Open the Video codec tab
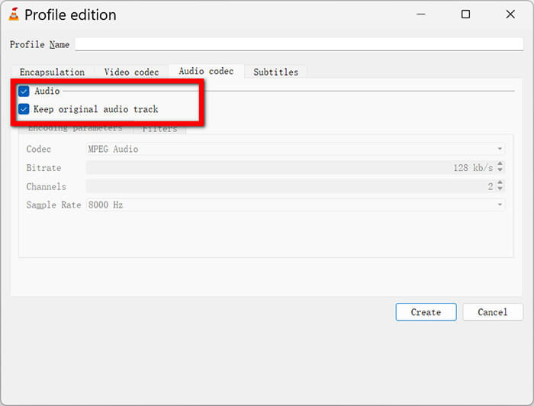The width and height of the screenshot is (534, 406). 131,72
